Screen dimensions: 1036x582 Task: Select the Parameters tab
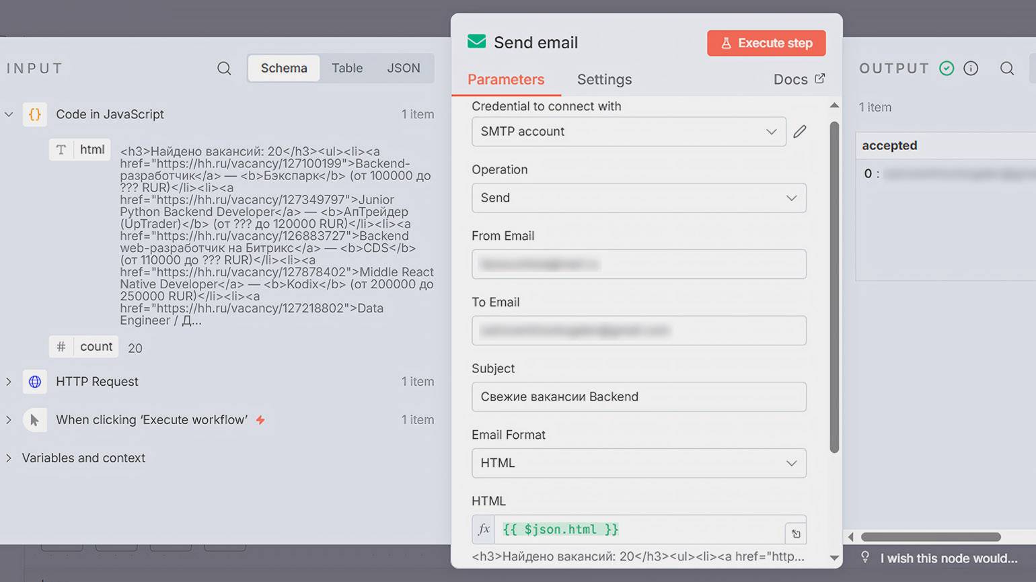point(506,79)
